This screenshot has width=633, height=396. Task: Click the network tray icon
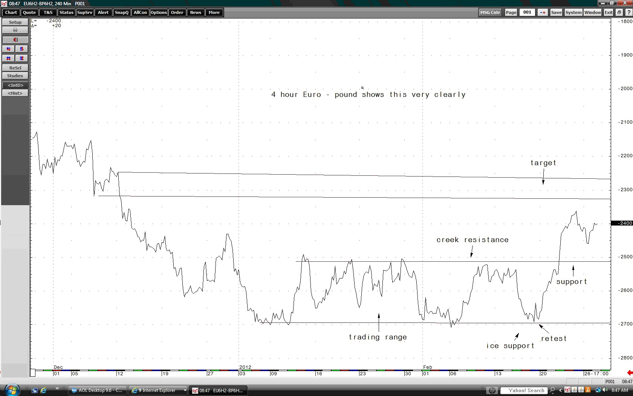[598, 390]
